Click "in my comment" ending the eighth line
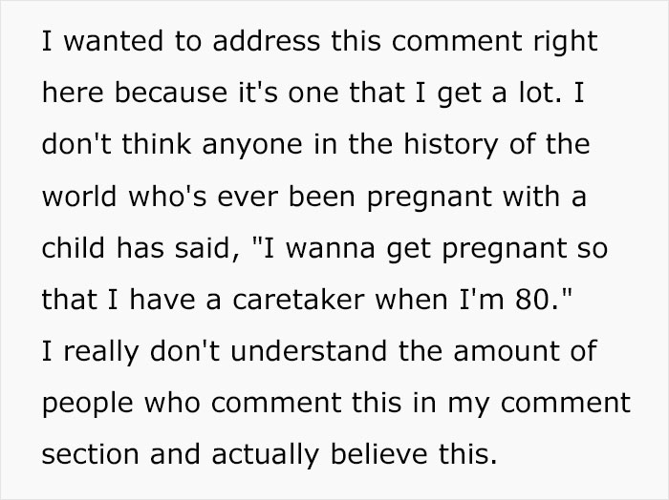Screen dimensions: 669x500 click(536, 404)
